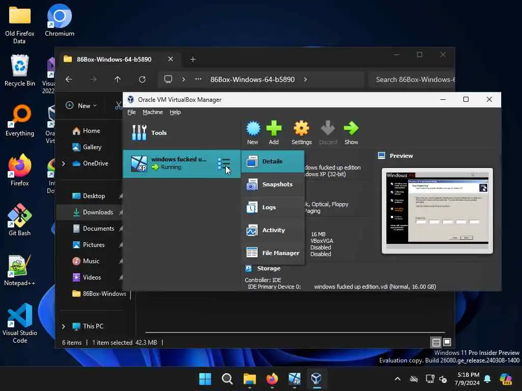522x391 pixels.
Task: Expand the This PC tree node
Action: [63, 326]
